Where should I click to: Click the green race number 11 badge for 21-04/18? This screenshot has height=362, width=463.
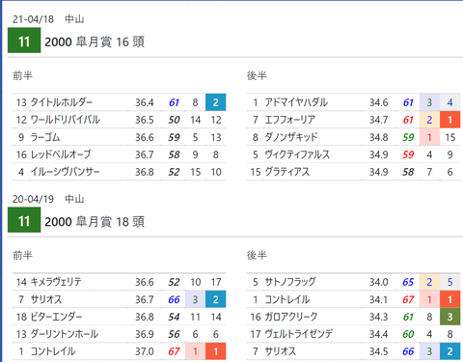coord(24,41)
